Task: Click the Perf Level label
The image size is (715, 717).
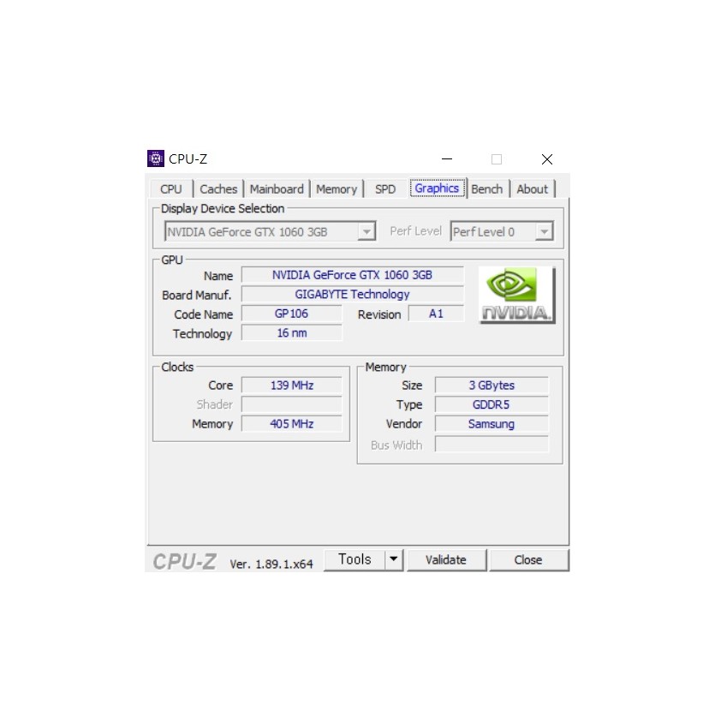Action: pos(415,231)
